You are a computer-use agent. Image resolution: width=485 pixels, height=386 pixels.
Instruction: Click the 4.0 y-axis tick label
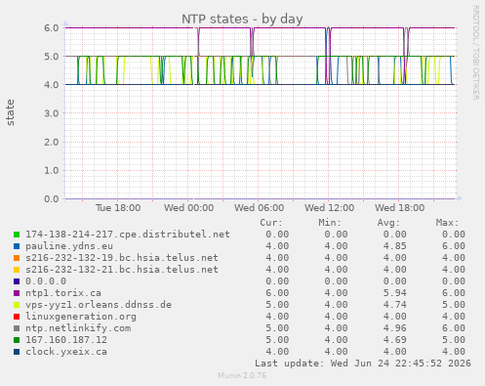point(52,85)
